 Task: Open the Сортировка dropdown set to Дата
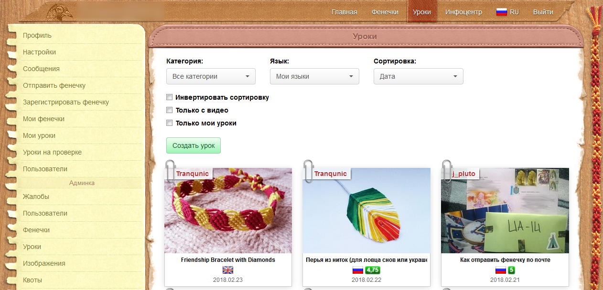(418, 76)
